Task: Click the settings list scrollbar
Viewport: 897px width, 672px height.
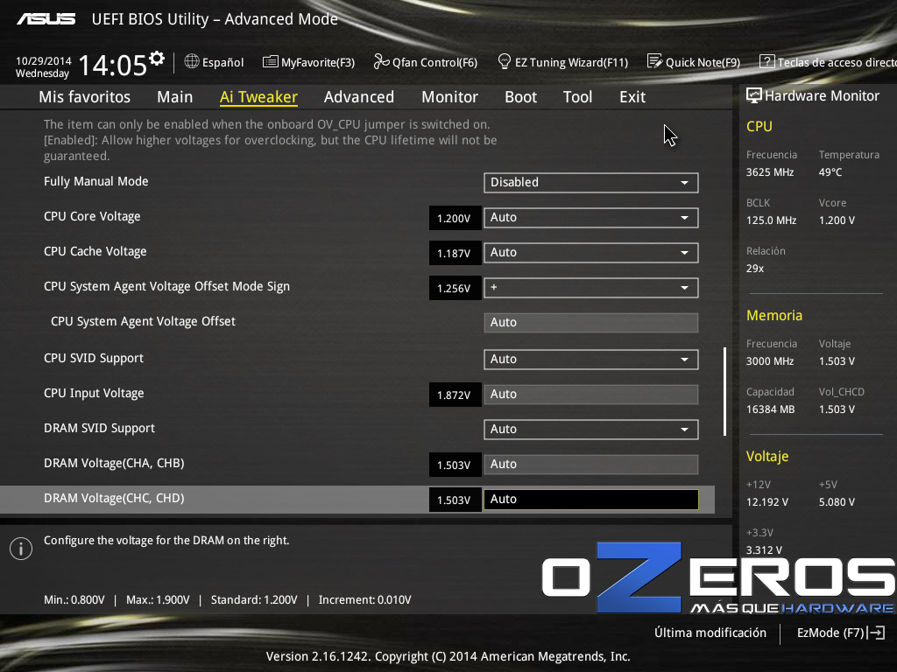Action: point(724,391)
